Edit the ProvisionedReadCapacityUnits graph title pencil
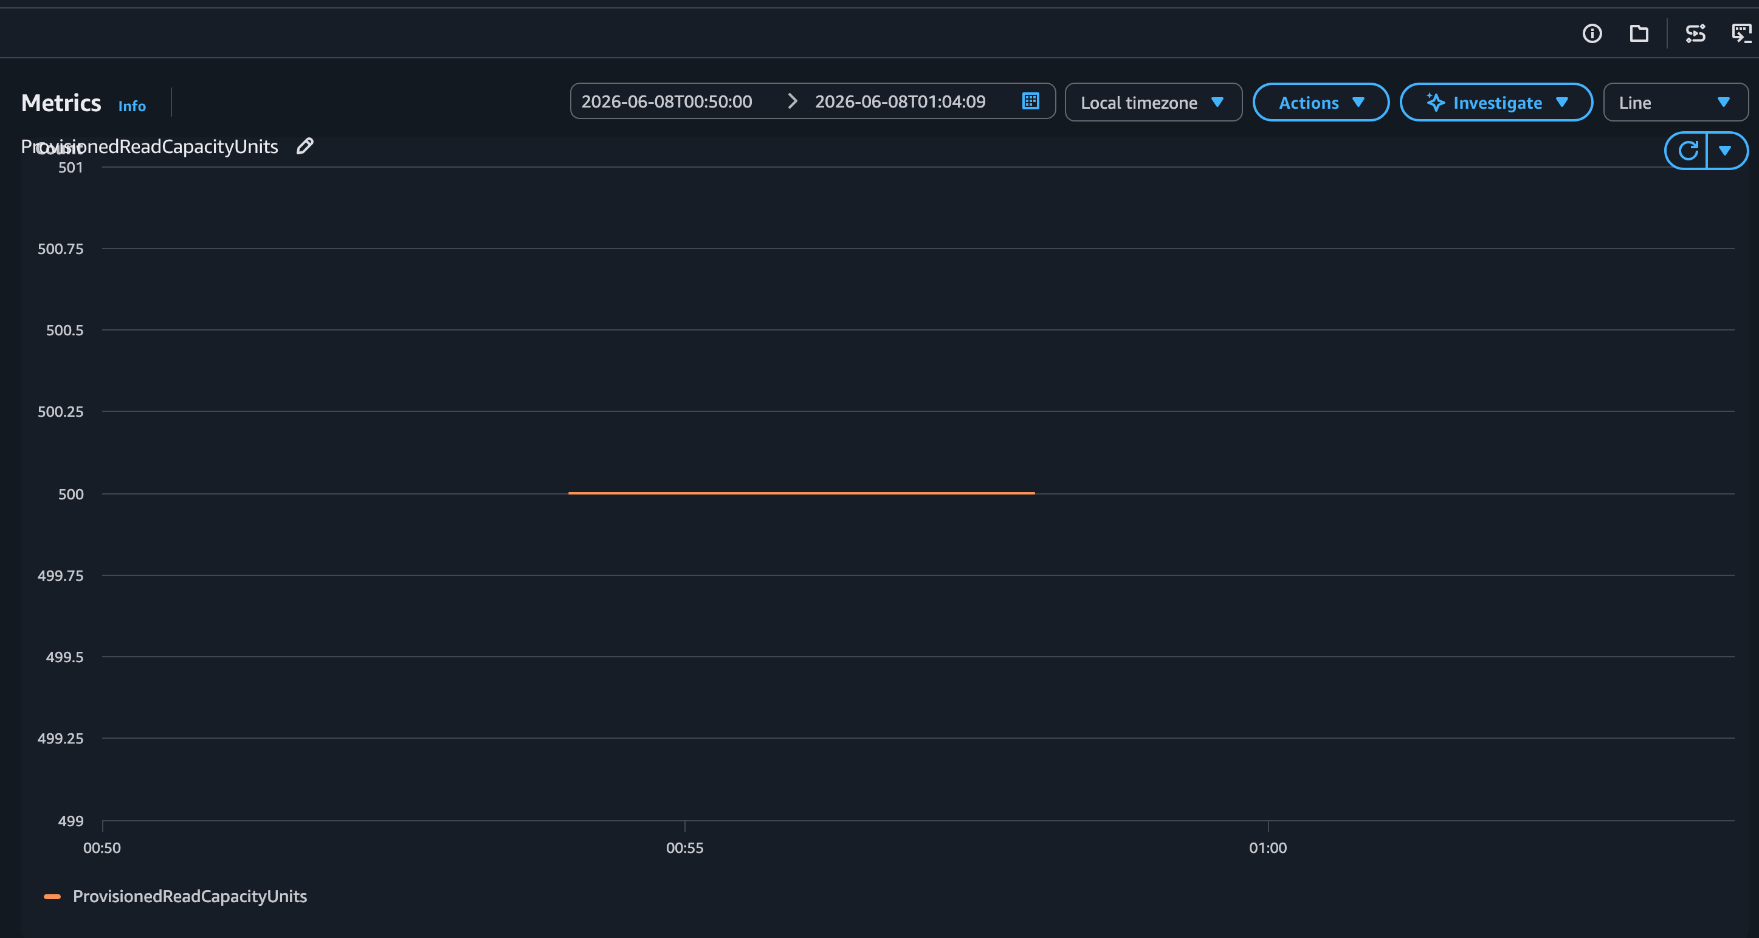This screenshot has height=938, width=1759. [305, 146]
